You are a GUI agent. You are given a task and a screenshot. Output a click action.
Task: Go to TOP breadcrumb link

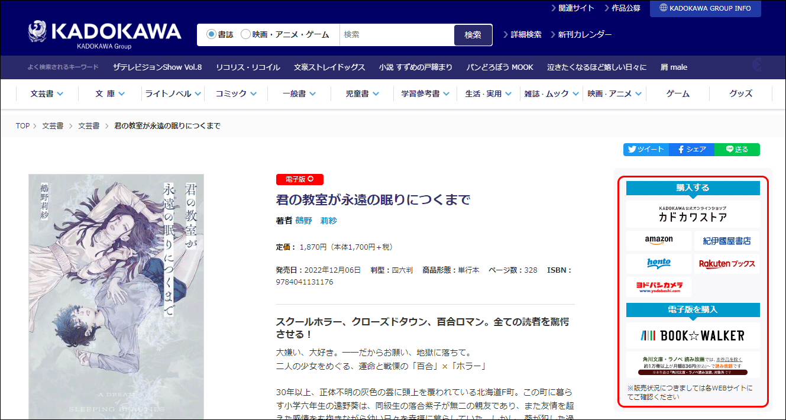(22, 126)
